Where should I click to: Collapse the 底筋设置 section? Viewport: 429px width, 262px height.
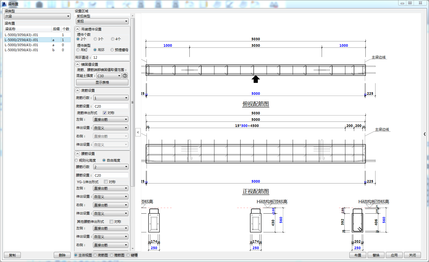pos(78,91)
